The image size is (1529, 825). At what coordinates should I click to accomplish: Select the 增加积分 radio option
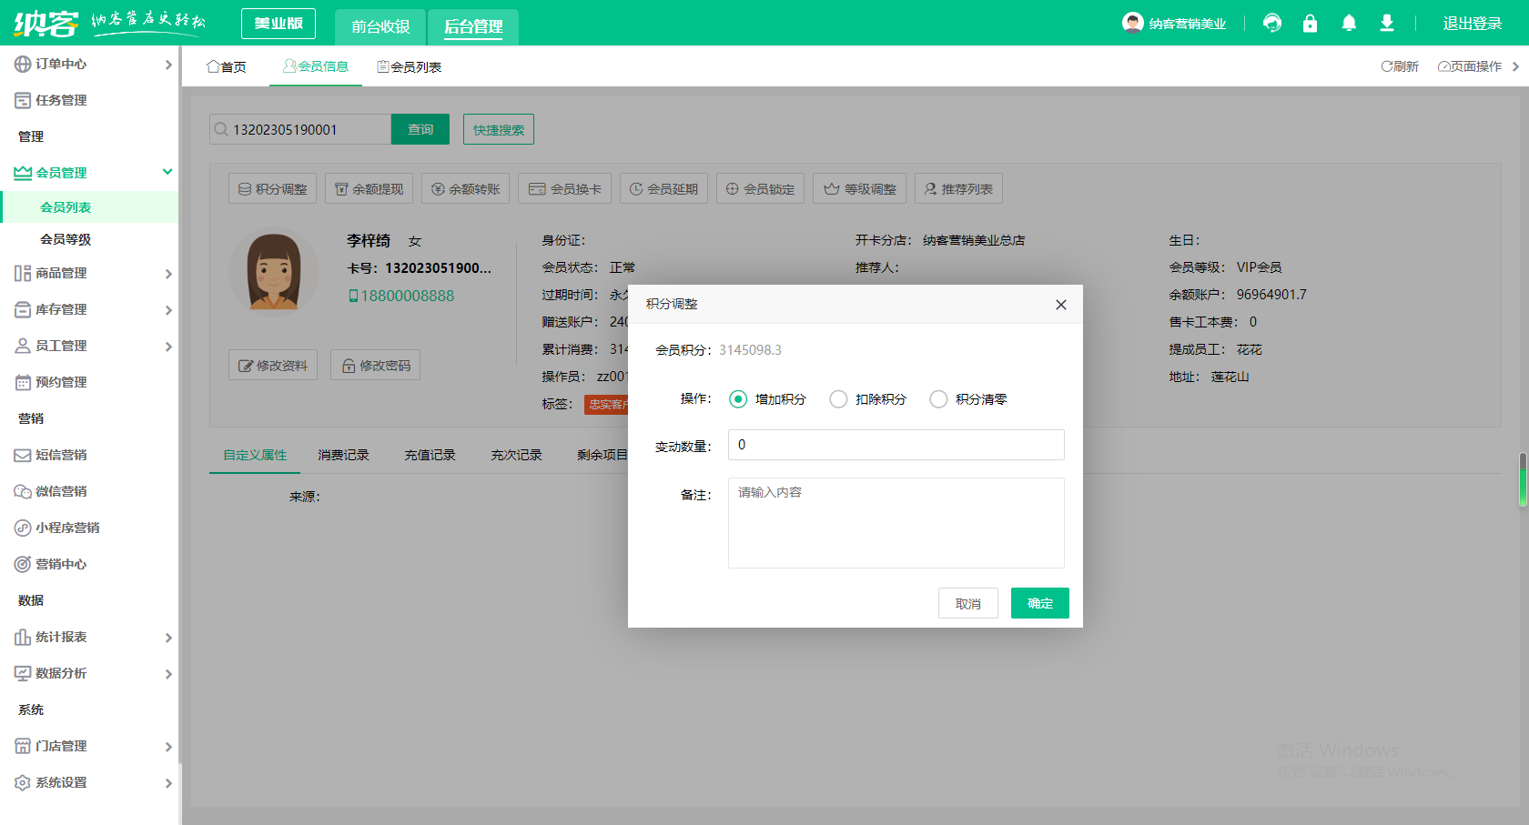pyautogui.click(x=738, y=398)
